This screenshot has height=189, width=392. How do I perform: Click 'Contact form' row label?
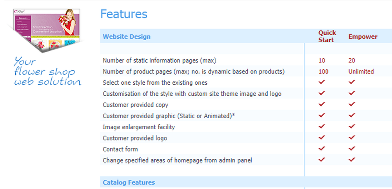tap(120, 149)
